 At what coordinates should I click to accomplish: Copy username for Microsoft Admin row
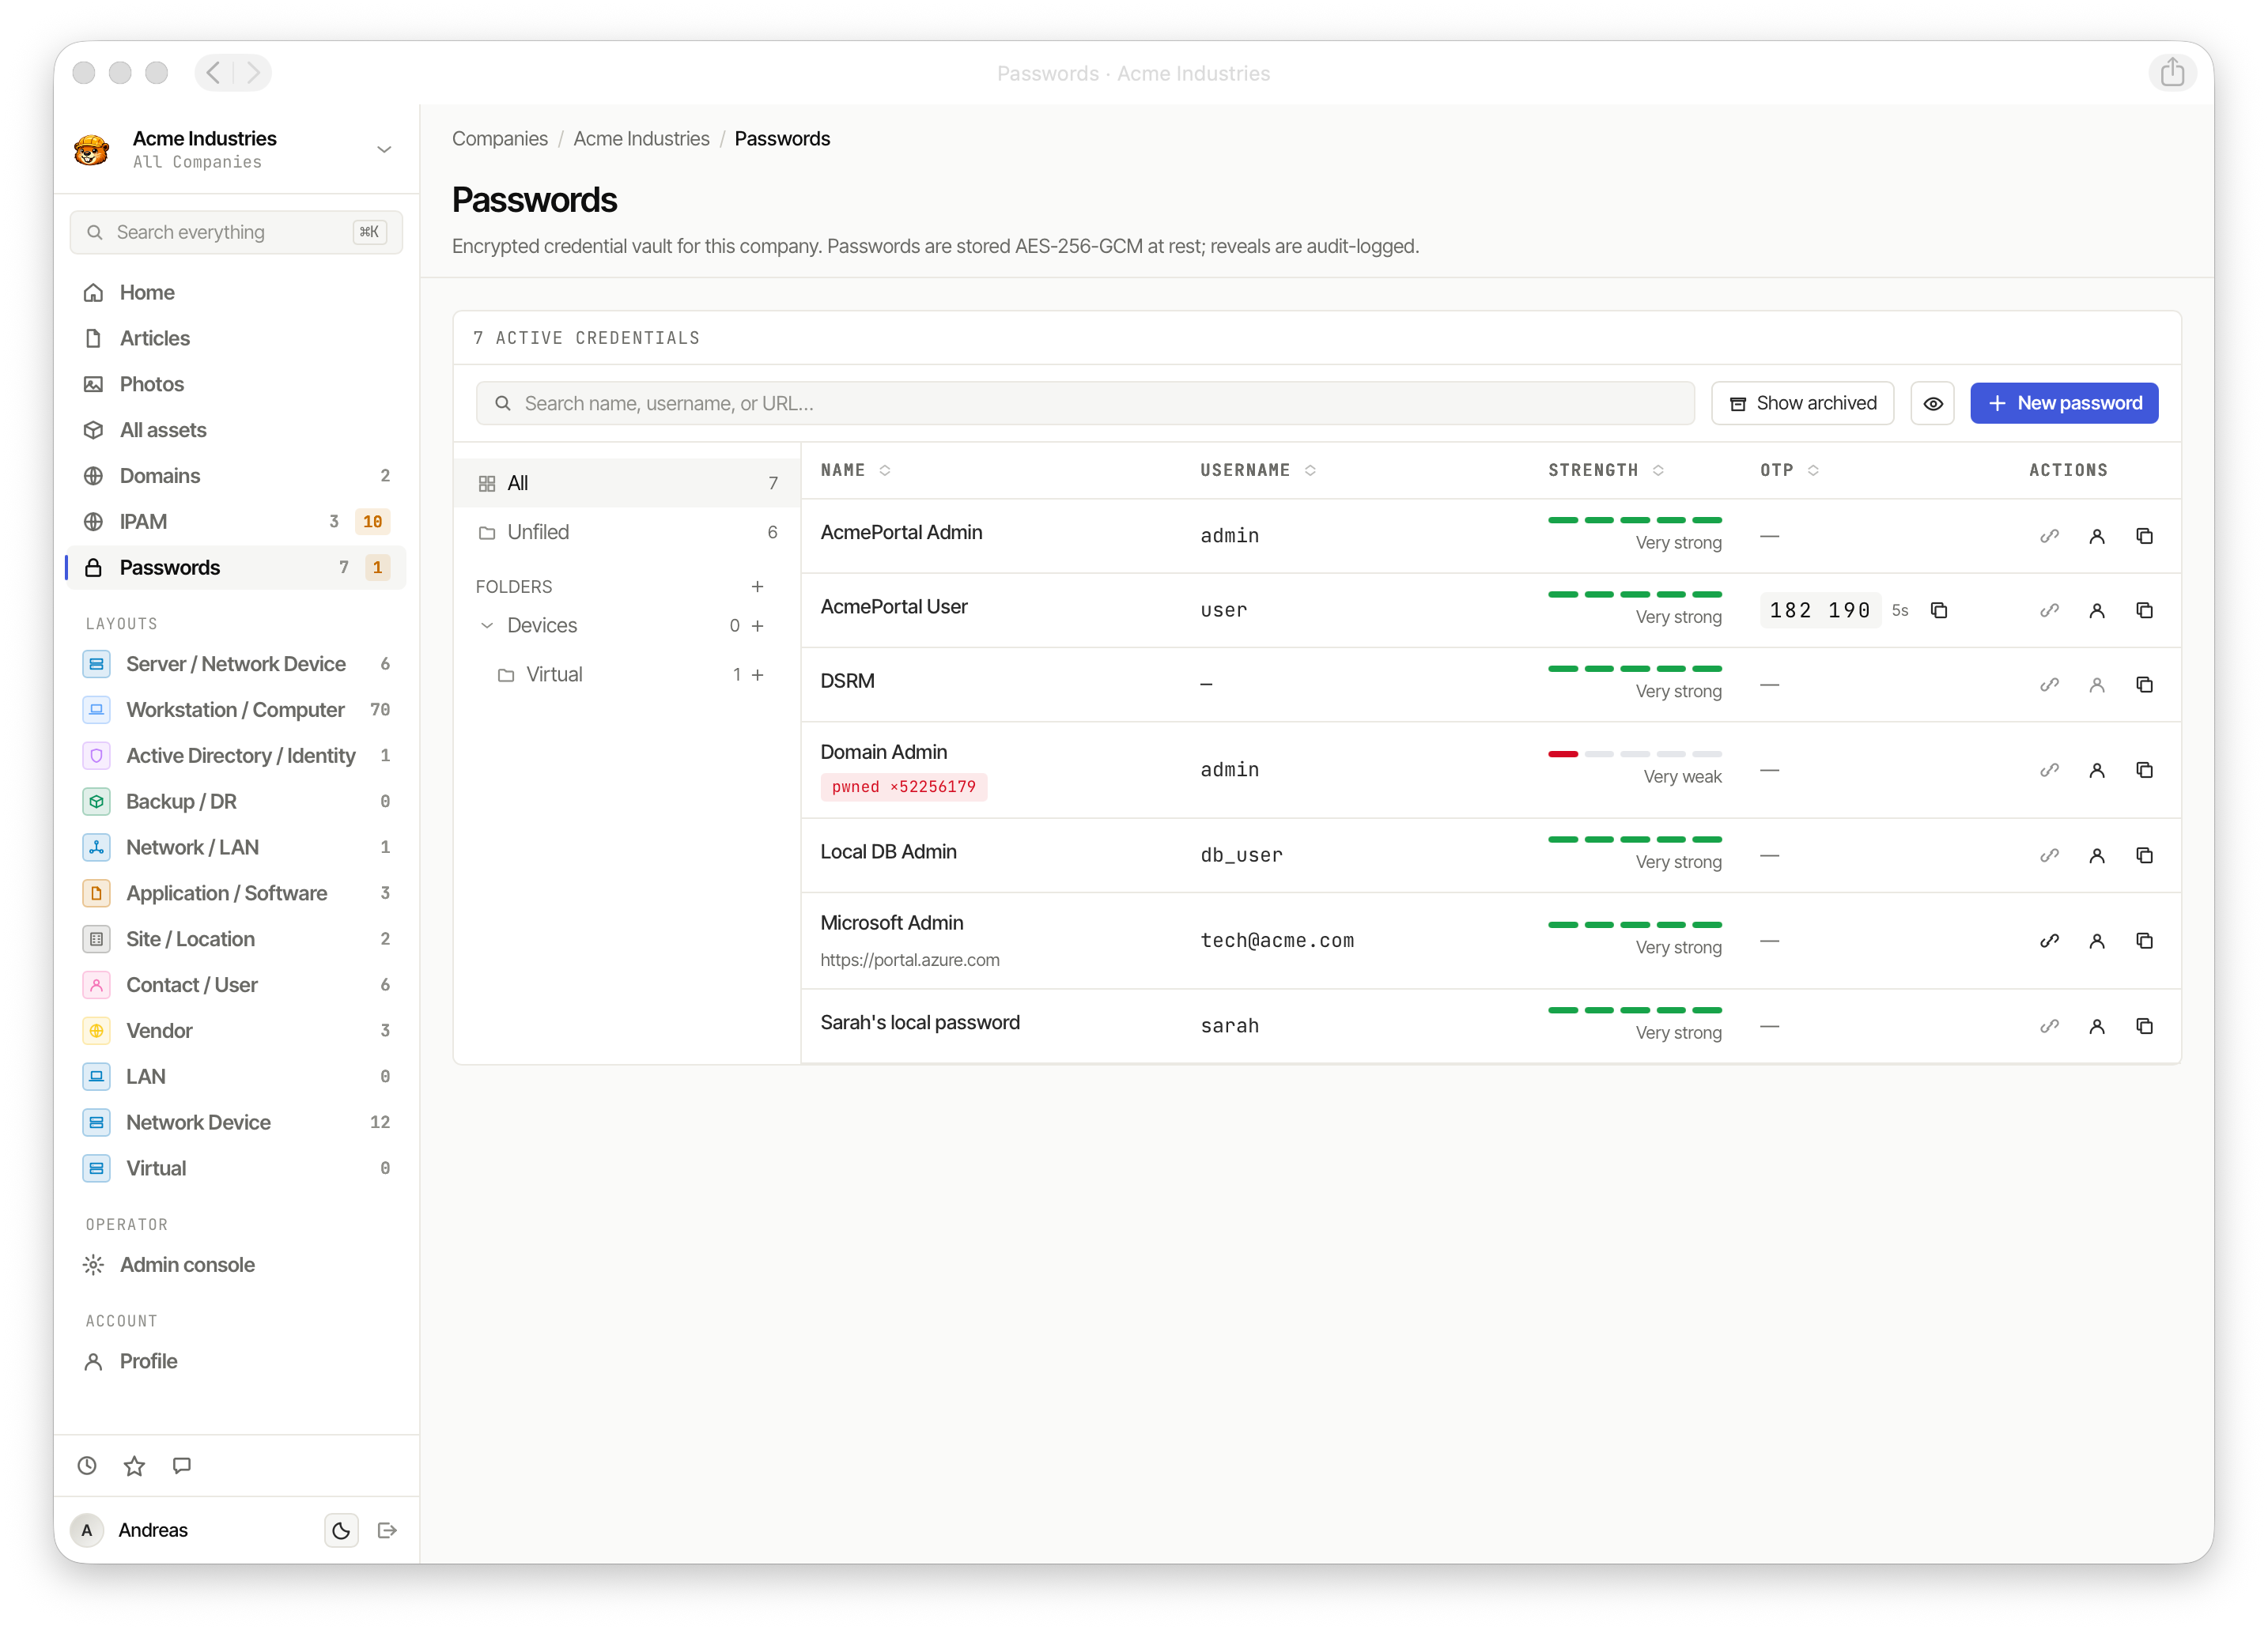tap(2096, 941)
